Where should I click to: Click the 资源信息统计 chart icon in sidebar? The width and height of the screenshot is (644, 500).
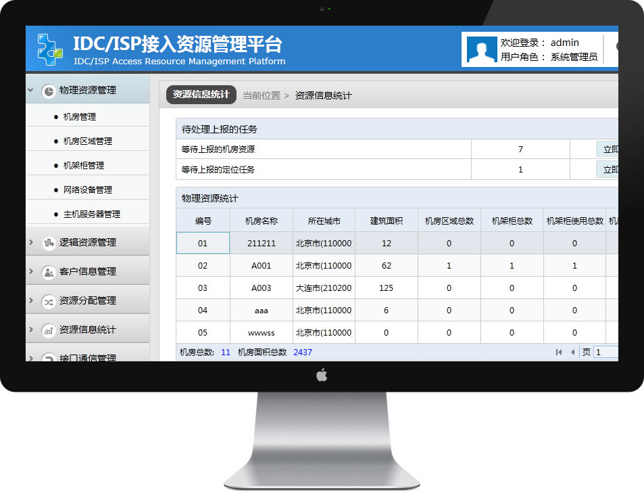click(48, 330)
